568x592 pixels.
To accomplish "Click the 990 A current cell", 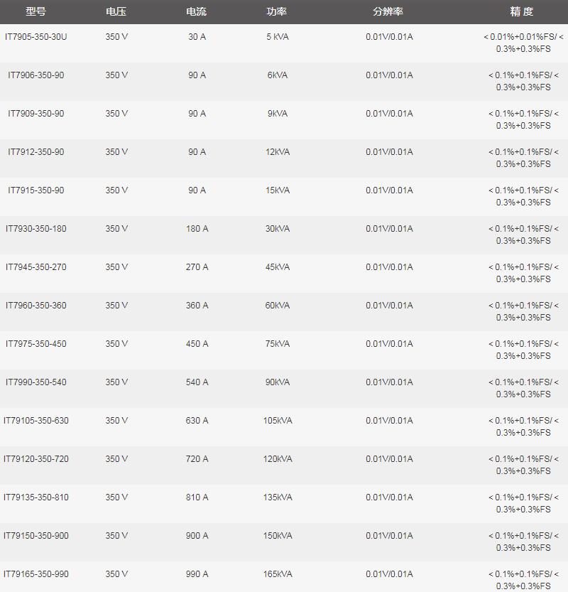I will pos(197,574).
